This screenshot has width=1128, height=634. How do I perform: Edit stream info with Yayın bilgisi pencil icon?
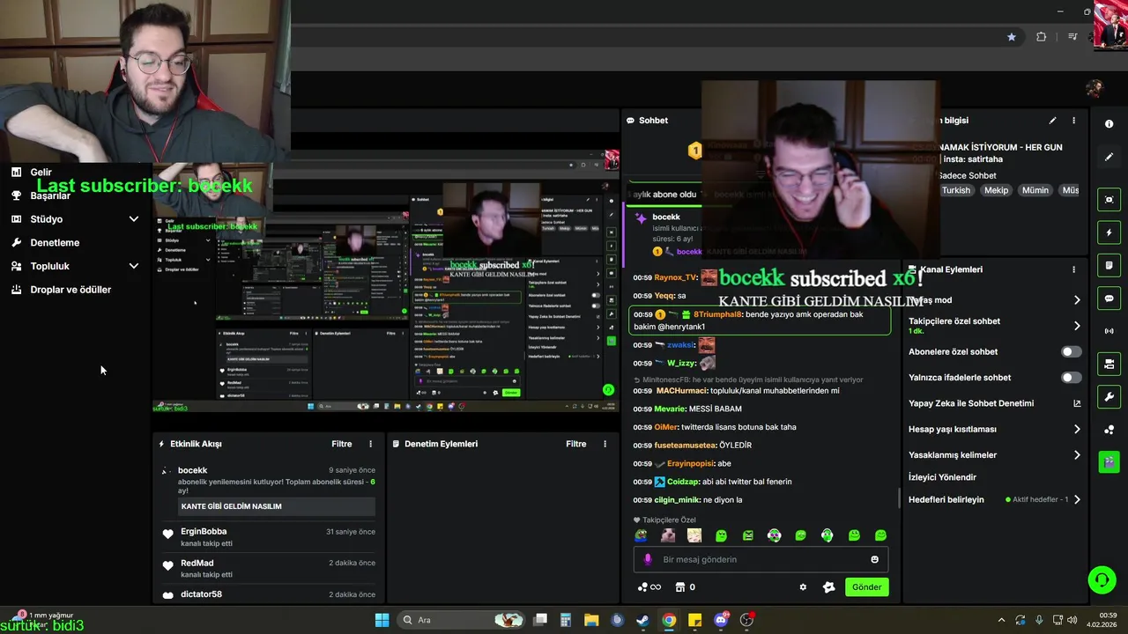pos(1052,121)
